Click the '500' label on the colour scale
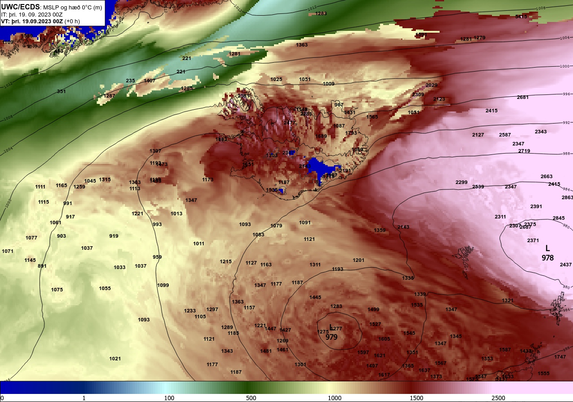Viewport: 573px width, 402px height. pos(251,398)
